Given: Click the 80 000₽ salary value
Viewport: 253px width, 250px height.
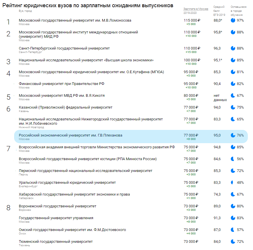Looking at the screenshot, I should pos(191,95).
